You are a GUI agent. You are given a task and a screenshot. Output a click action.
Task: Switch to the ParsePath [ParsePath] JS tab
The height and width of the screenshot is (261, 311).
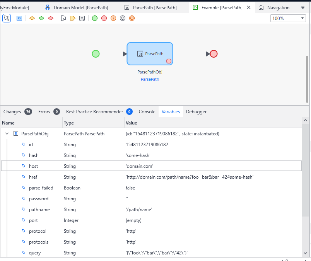point(150,8)
